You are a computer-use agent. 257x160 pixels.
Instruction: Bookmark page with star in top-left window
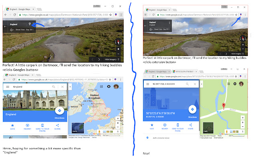[x=111, y=15]
